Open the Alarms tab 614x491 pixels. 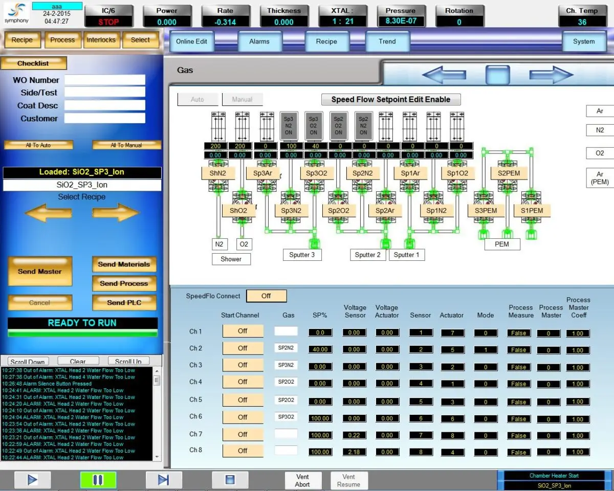259,41
